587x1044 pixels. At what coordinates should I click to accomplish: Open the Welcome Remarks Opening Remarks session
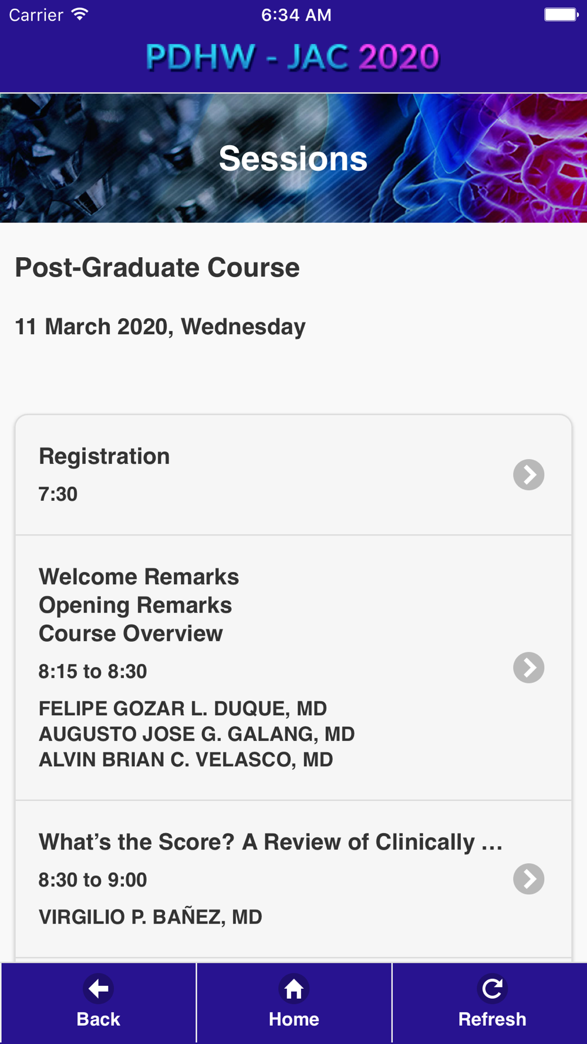coord(293,668)
